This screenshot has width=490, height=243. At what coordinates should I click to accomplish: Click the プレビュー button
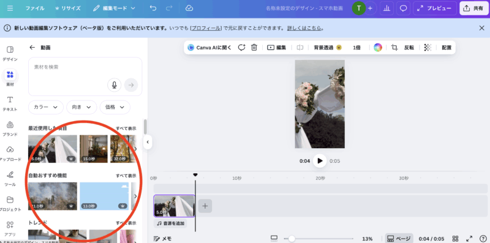[x=435, y=9]
